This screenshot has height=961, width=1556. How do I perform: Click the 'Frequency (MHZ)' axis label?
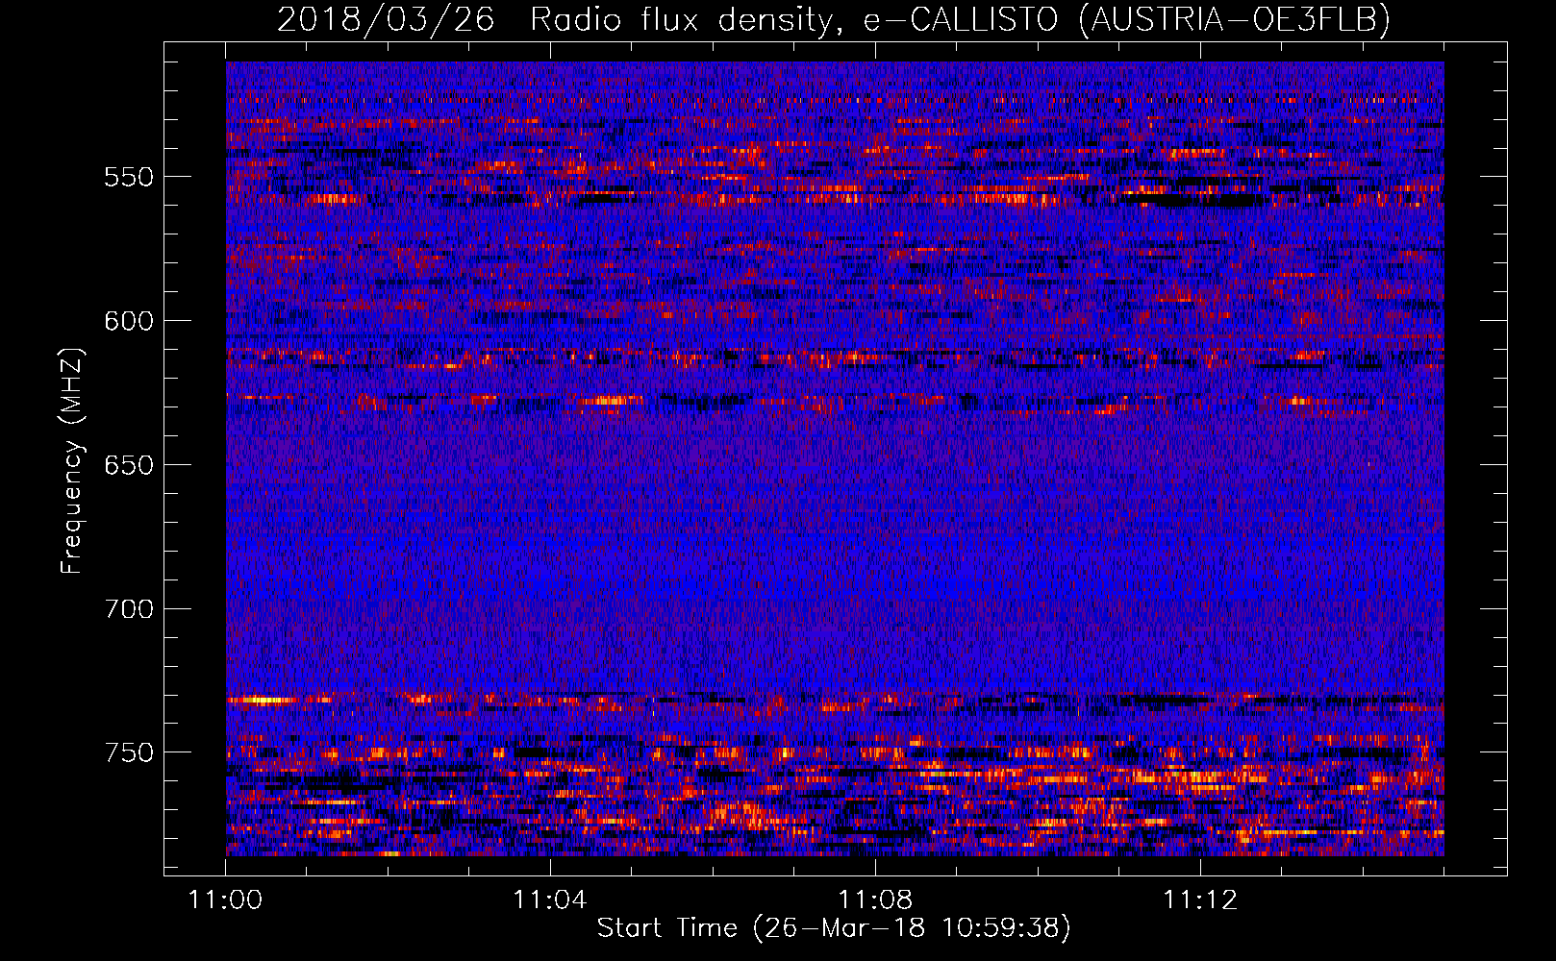(x=71, y=461)
